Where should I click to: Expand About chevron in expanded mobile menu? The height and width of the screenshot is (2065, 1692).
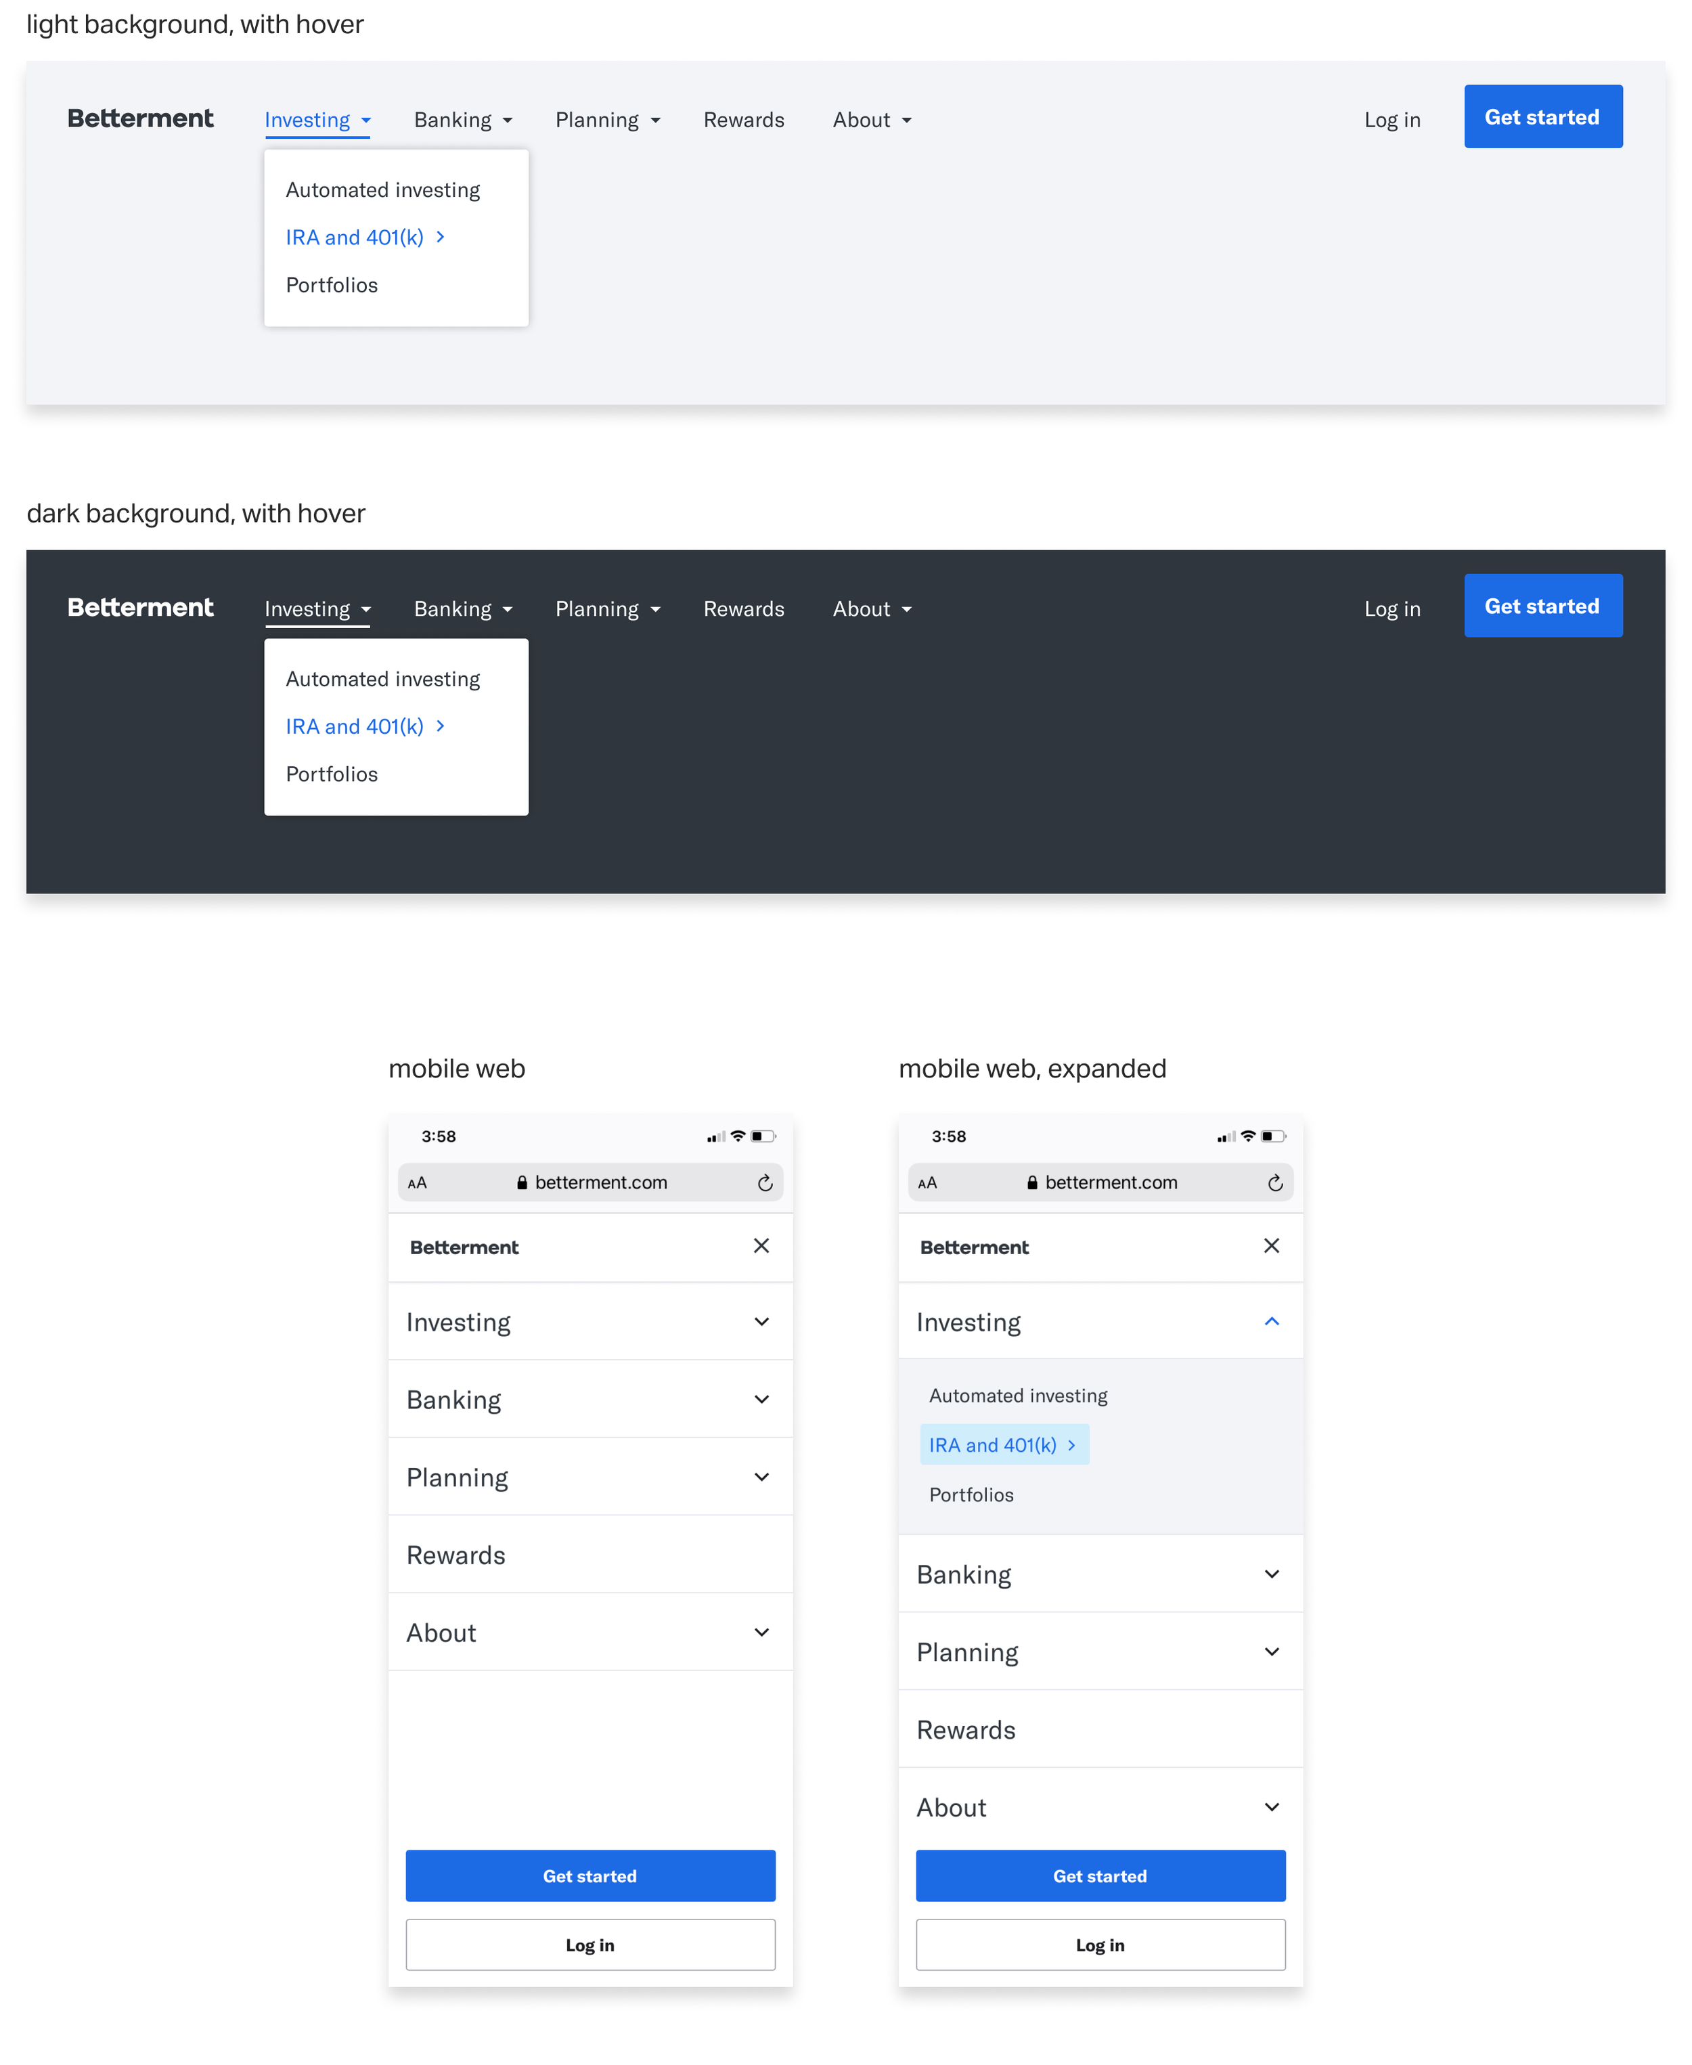click(x=1271, y=1806)
